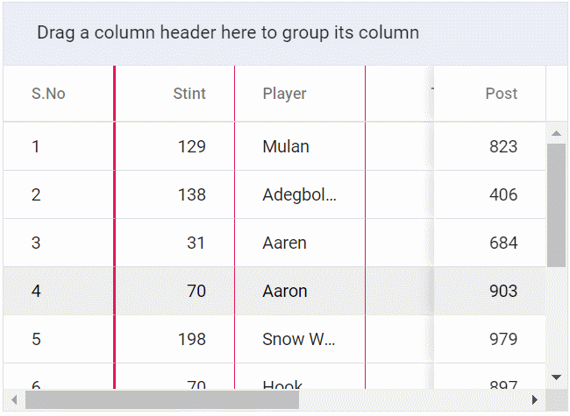Select the Adegbol… player cell

pyautogui.click(x=299, y=194)
